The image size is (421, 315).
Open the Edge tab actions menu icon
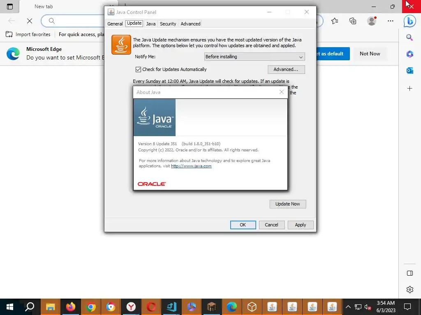point(10,7)
